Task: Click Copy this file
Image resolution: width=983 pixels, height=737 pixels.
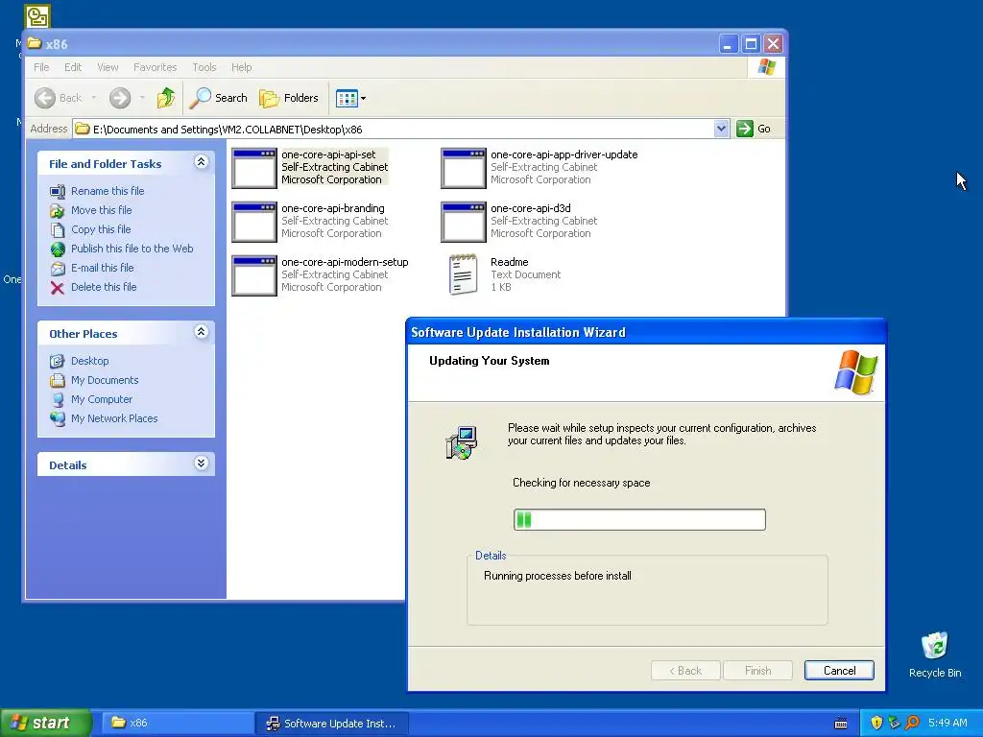Action: pos(100,229)
